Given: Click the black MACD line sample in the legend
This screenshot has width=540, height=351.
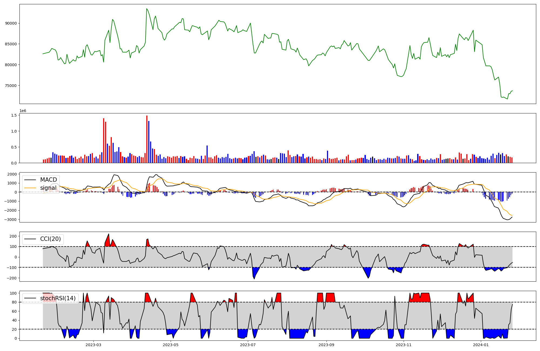Looking at the screenshot, I should (31, 180).
